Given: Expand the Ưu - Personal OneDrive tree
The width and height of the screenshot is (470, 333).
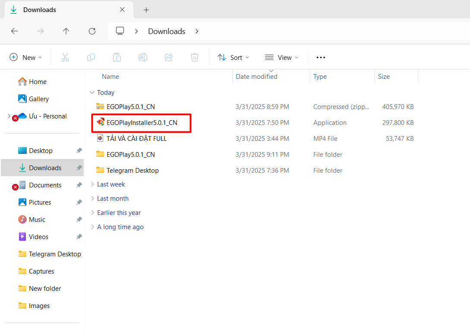Looking at the screenshot, I should point(9,116).
